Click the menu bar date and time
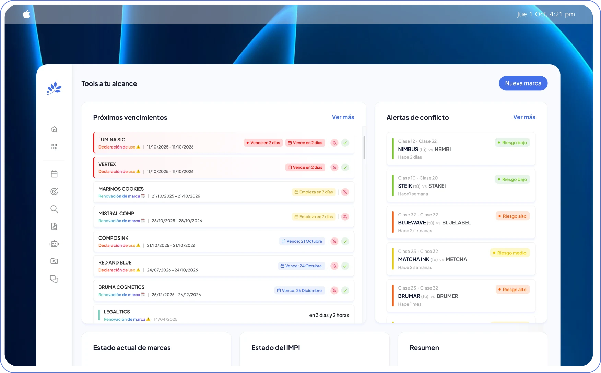The height and width of the screenshot is (373, 601). pyautogui.click(x=546, y=14)
